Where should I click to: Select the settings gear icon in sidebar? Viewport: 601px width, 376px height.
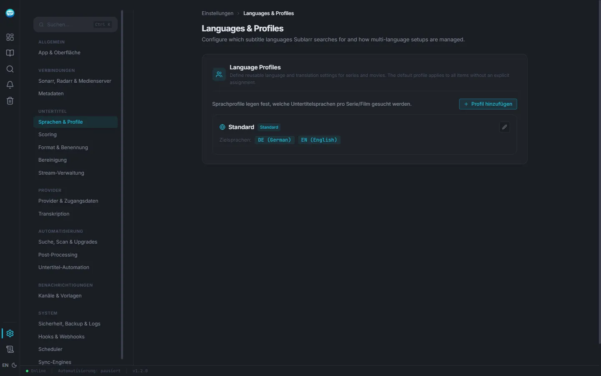(x=10, y=333)
